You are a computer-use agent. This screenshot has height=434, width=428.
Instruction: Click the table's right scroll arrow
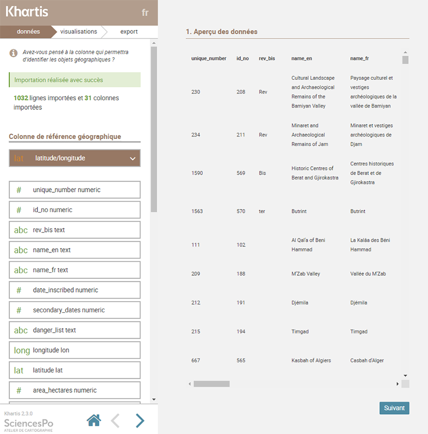coord(397,384)
